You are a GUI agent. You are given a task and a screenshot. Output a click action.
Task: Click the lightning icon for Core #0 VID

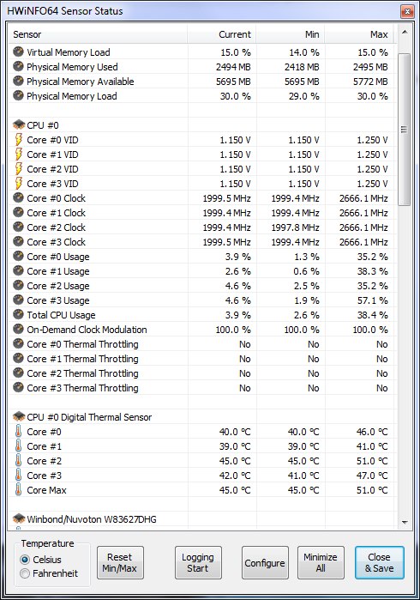(18, 140)
